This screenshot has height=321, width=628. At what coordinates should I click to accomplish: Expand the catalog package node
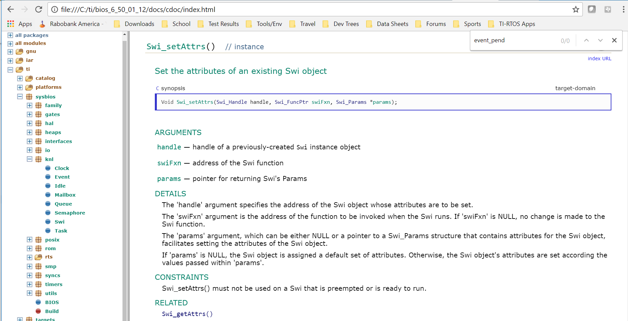[20, 79]
